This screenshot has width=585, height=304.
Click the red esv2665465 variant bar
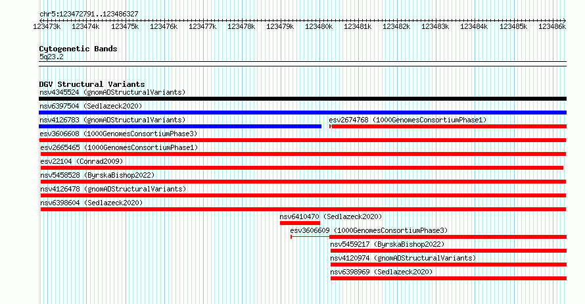303,154
